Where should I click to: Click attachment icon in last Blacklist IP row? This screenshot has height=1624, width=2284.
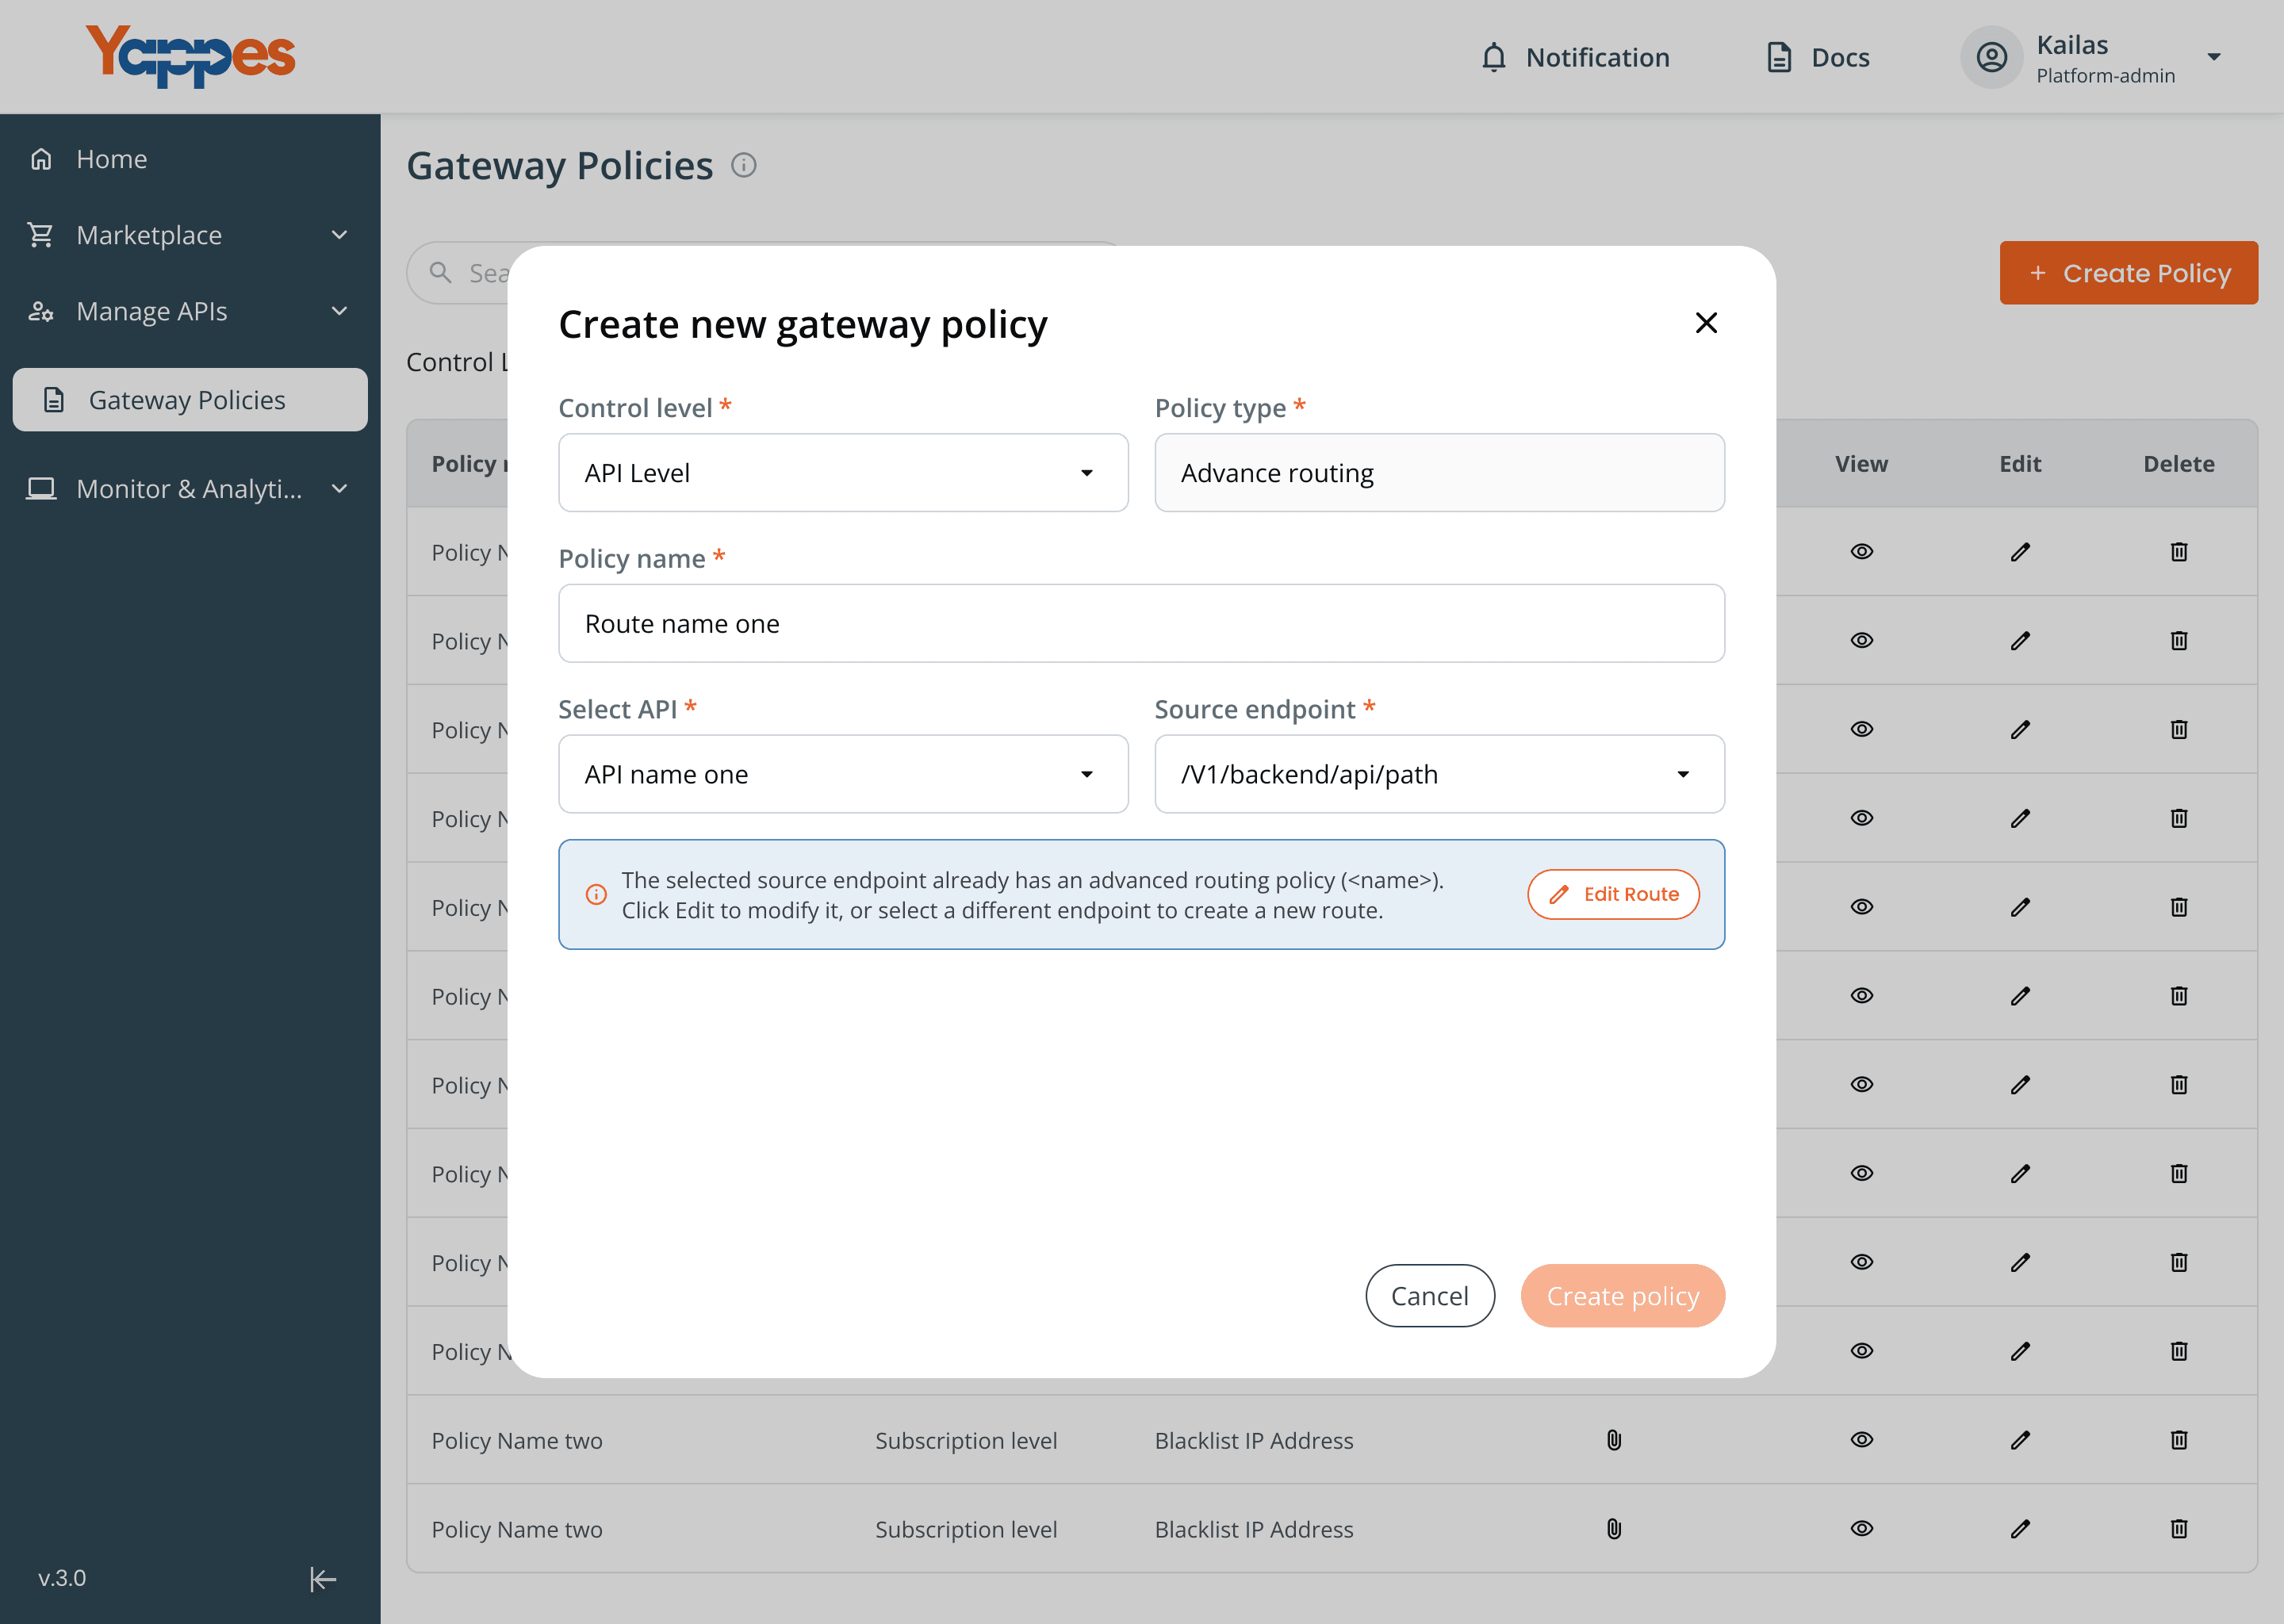(1614, 1529)
